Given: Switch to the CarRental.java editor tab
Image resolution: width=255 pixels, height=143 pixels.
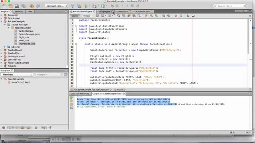Looking at the screenshot, I should 143,12.
